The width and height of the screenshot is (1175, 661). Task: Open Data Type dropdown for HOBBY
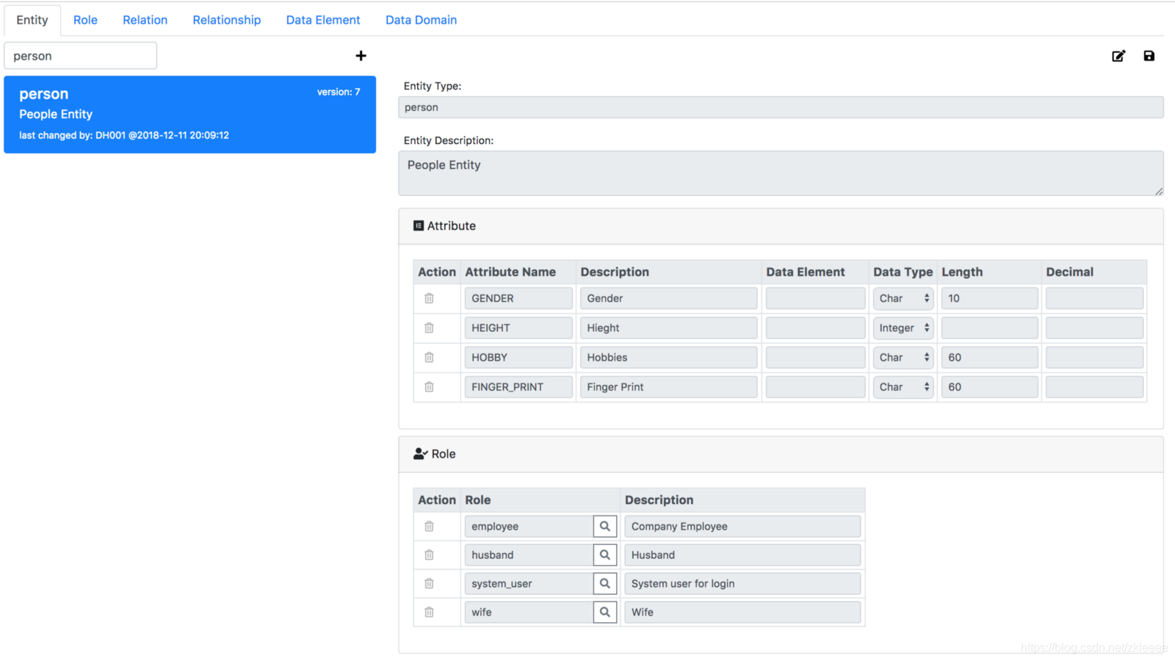pyautogui.click(x=903, y=357)
